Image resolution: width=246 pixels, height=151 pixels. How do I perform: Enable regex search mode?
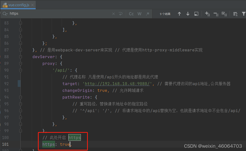(x=147, y=14)
